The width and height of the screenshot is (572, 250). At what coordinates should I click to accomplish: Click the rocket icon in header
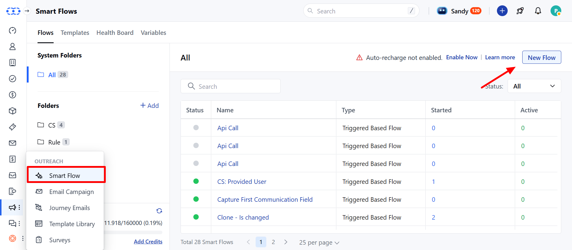pos(520,11)
